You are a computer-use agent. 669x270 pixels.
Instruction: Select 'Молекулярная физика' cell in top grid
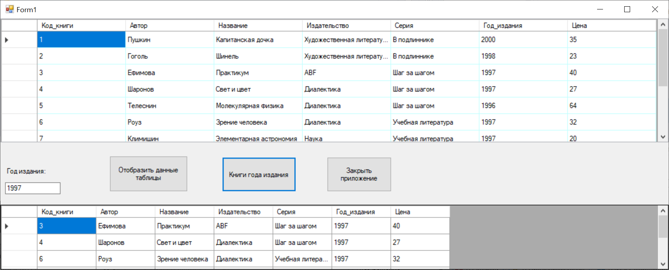[258, 106]
